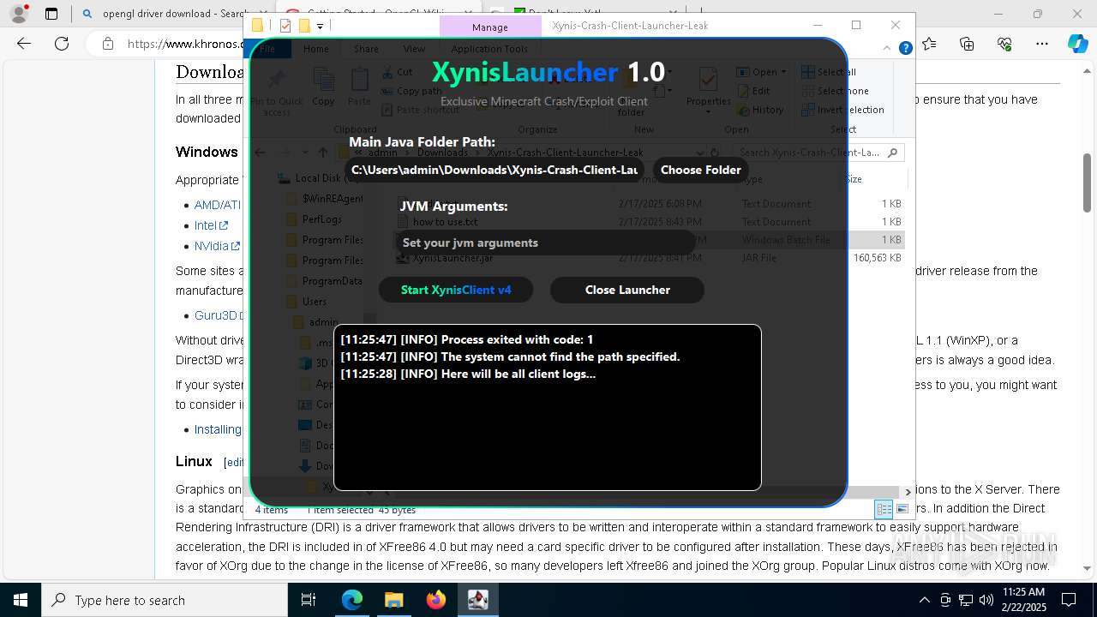This screenshot has height=617, width=1097.
Task: Click Edge back arrow
Action: 24,44
